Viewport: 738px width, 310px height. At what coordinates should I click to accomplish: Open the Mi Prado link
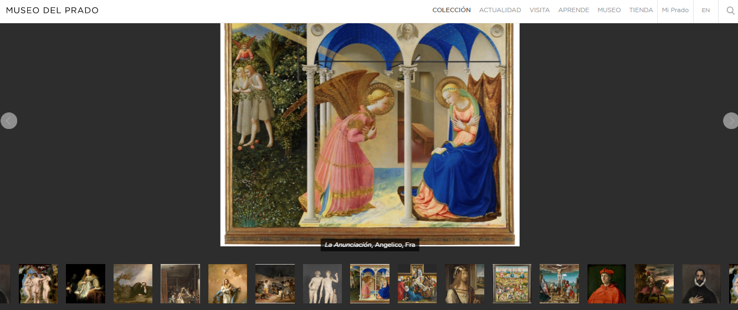[x=675, y=10]
